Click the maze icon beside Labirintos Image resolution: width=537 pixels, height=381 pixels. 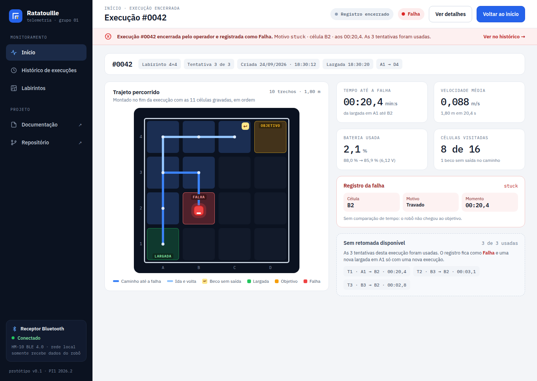pyautogui.click(x=14, y=88)
